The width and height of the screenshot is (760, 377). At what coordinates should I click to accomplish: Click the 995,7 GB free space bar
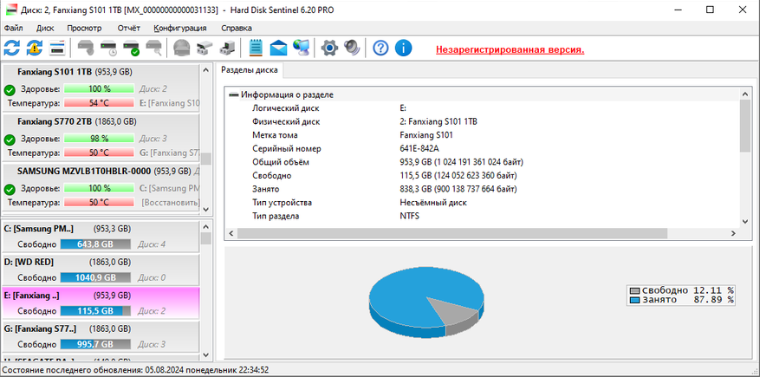(95, 343)
